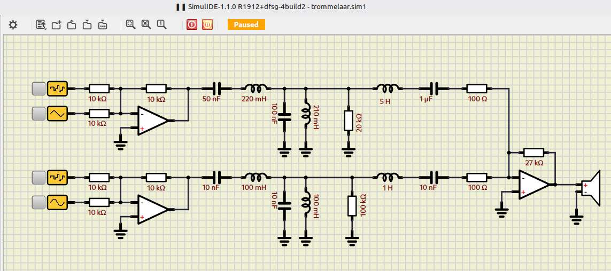Viewport: 611px width, 271px height.
Task: Select the 27 kΩ feedback resistor
Action: [533, 153]
